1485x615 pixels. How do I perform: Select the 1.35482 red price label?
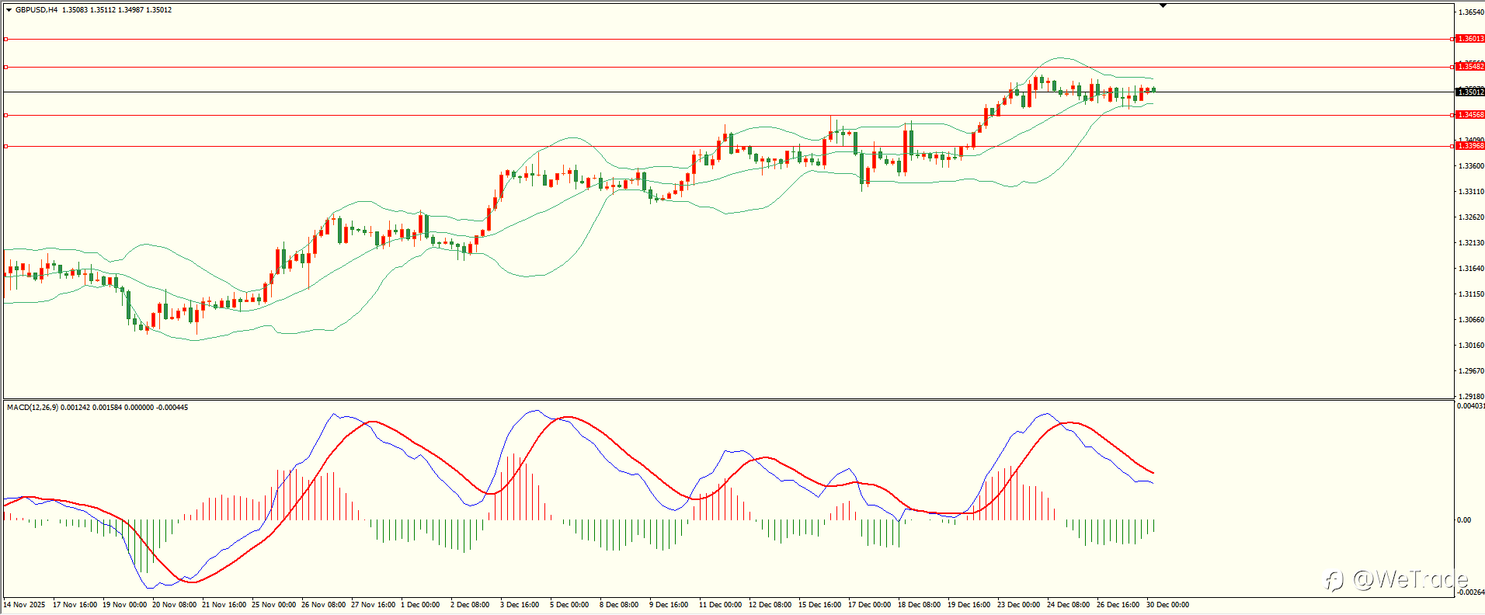[1470, 67]
